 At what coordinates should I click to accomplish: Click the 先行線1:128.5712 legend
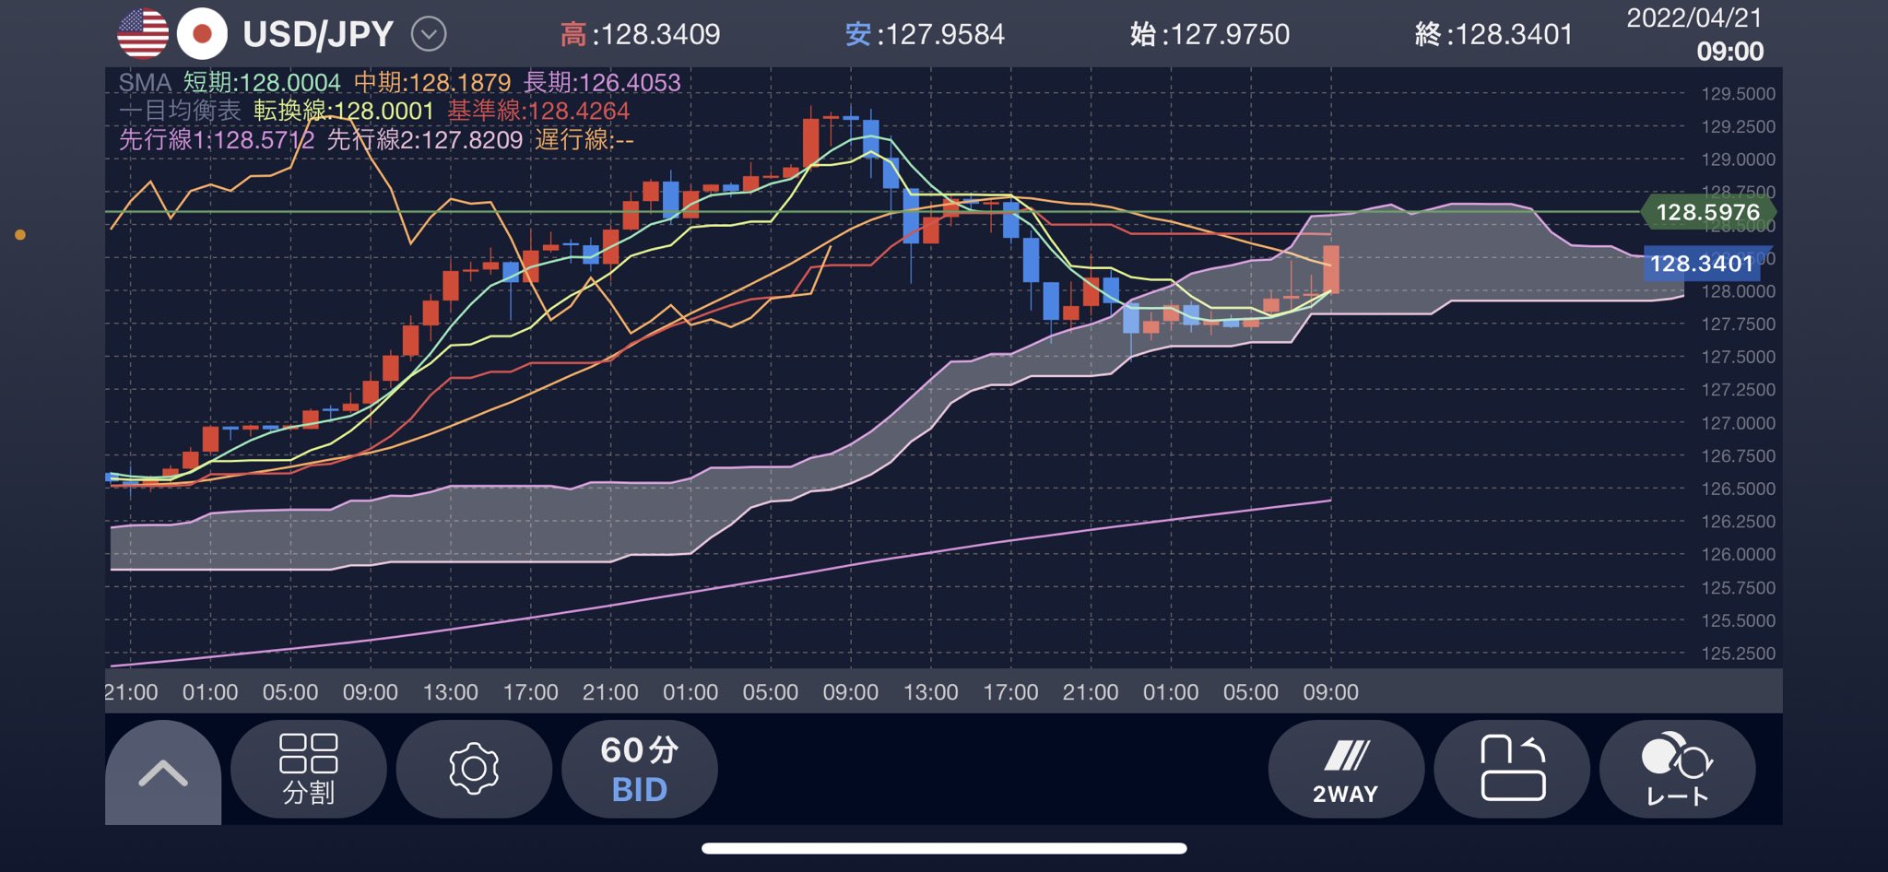pyautogui.click(x=217, y=140)
